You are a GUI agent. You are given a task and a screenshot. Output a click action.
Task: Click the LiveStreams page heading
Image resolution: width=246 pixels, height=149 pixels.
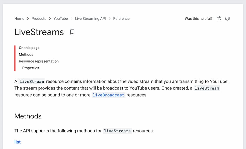39,32
